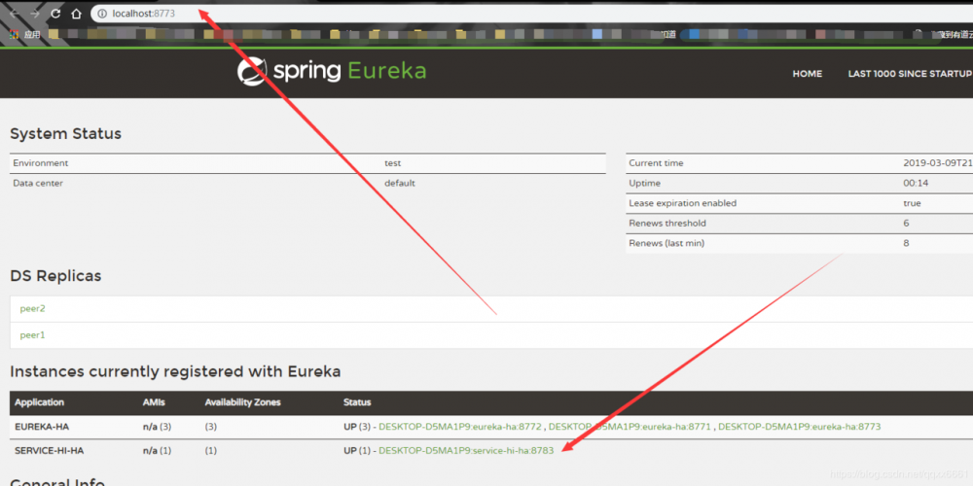This screenshot has width=973, height=486.
Task: Select the environment value 'test'
Action: 393,163
